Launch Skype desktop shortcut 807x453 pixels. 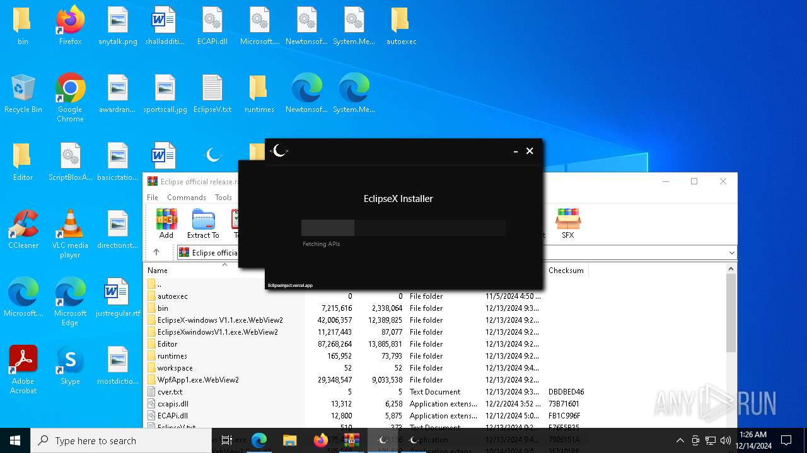[x=70, y=366]
